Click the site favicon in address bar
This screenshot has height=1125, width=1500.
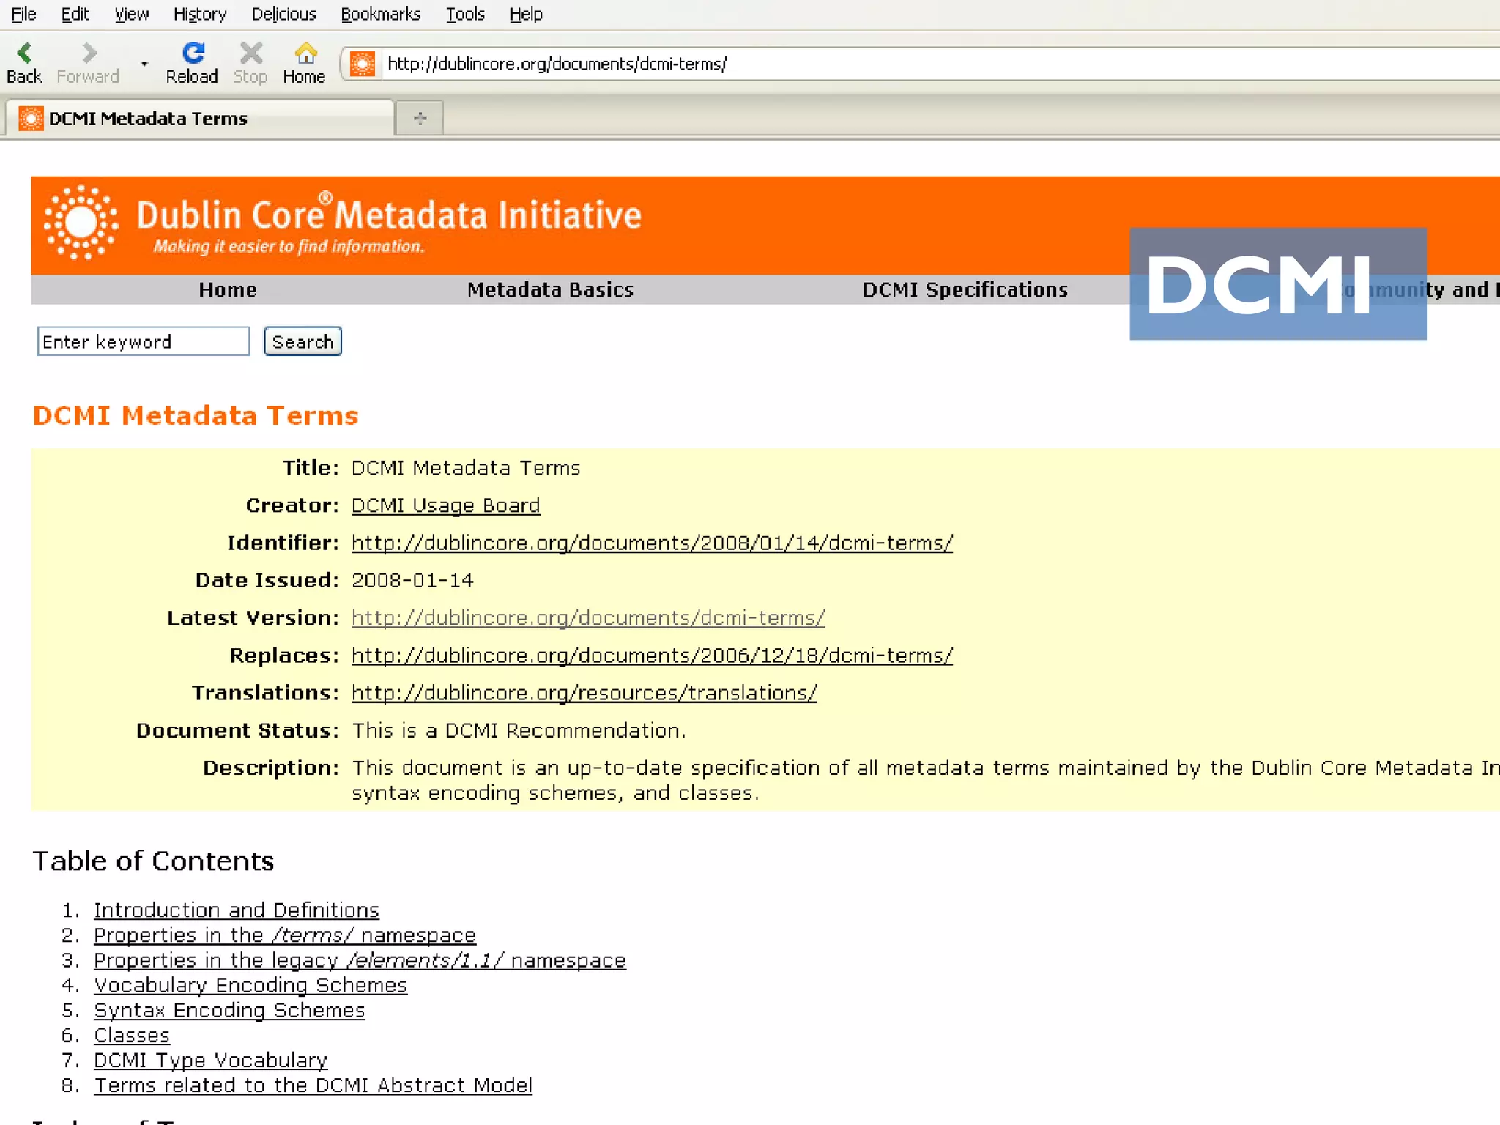pos(363,64)
